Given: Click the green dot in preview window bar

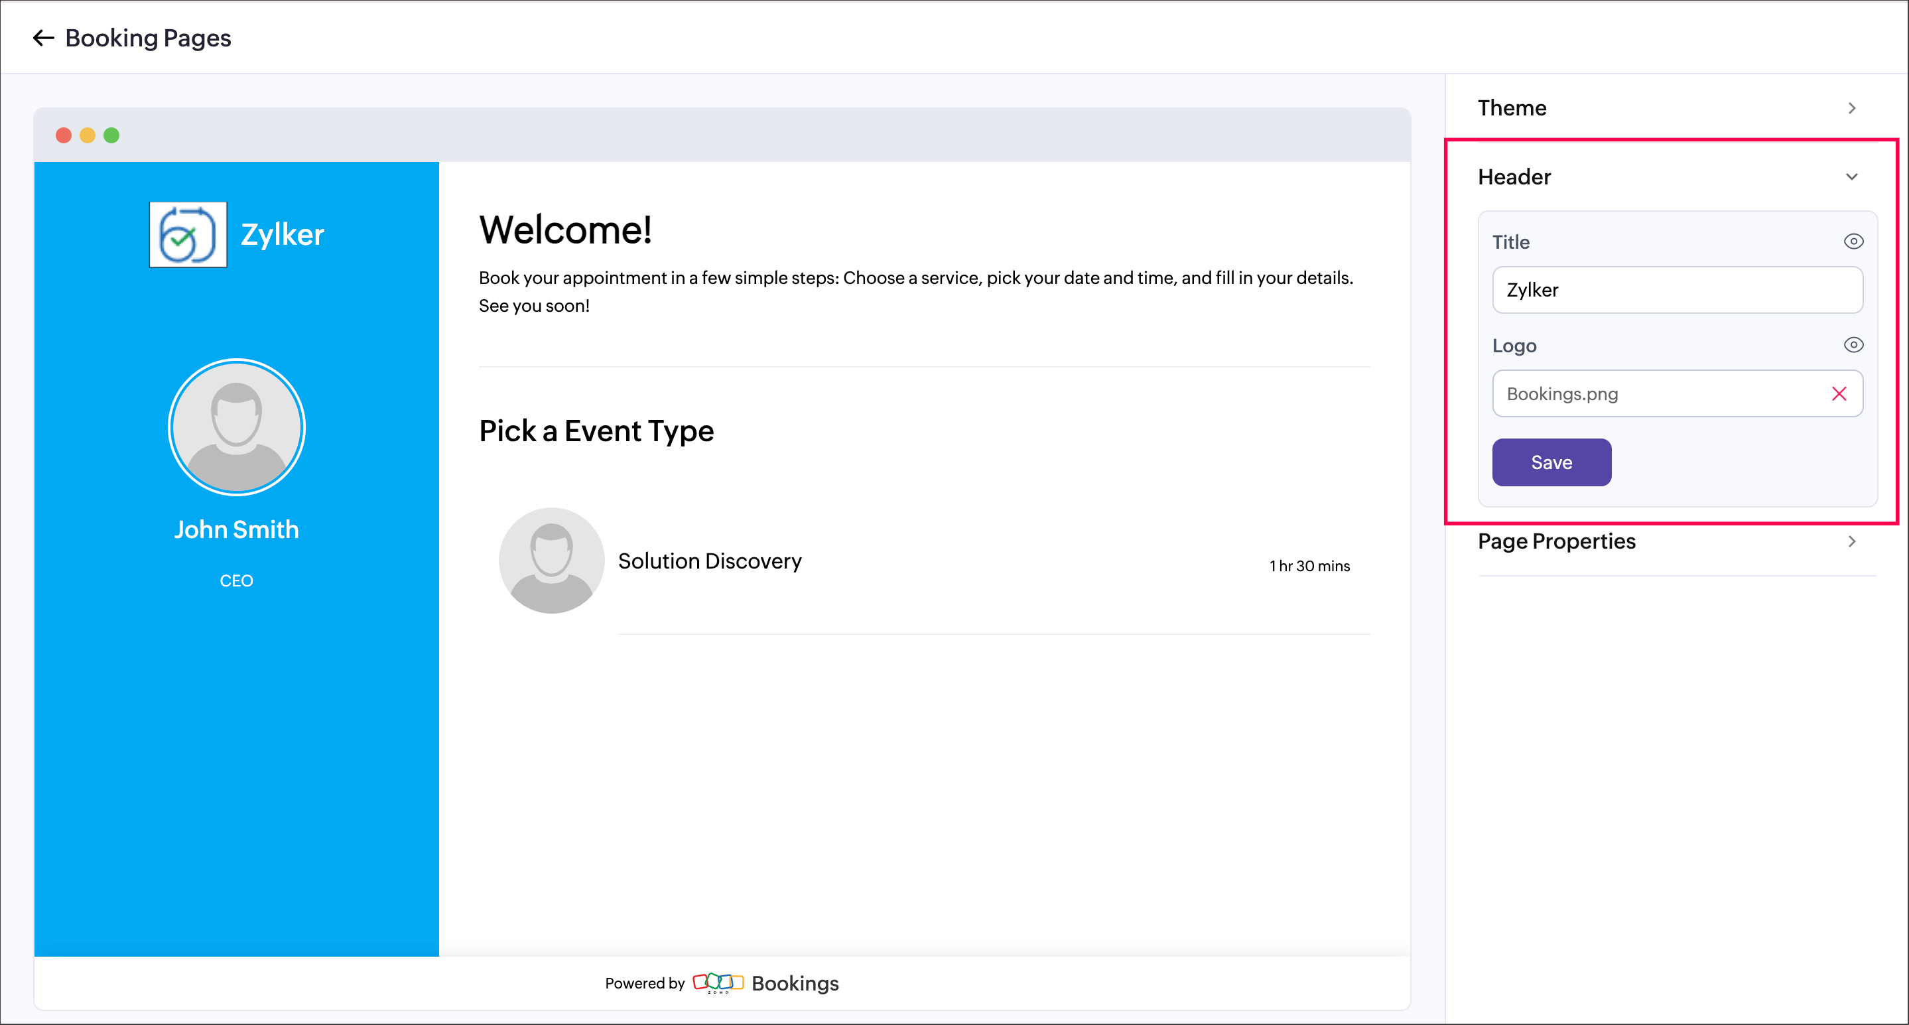Looking at the screenshot, I should point(111,135).
